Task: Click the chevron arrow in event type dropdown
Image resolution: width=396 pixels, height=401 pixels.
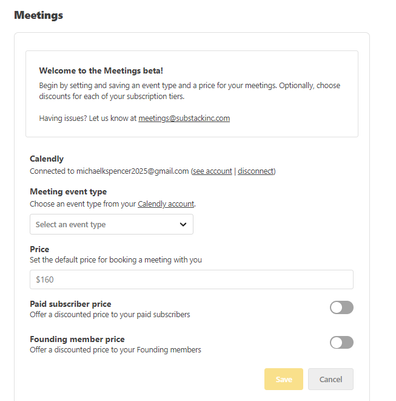Action: click(x=183, y=225)
